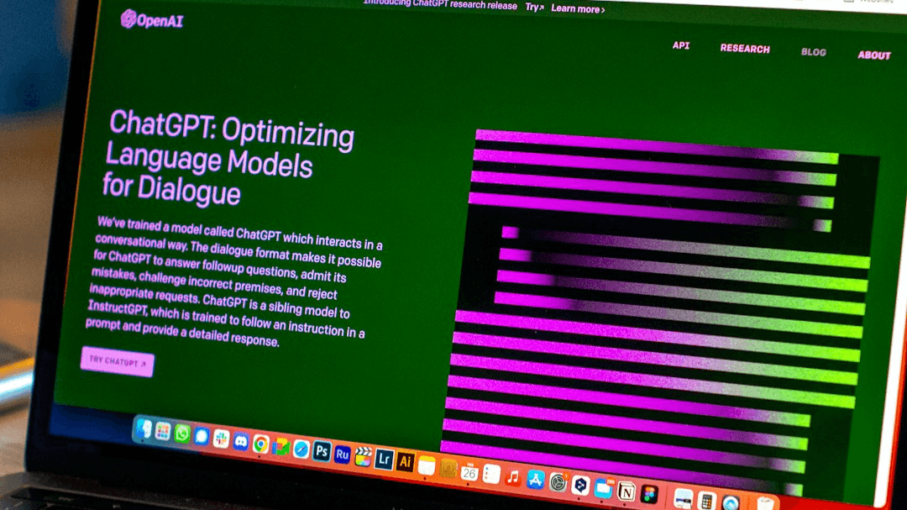
Task: Open Adobe Illustrator from the dock
Action: 406,462
